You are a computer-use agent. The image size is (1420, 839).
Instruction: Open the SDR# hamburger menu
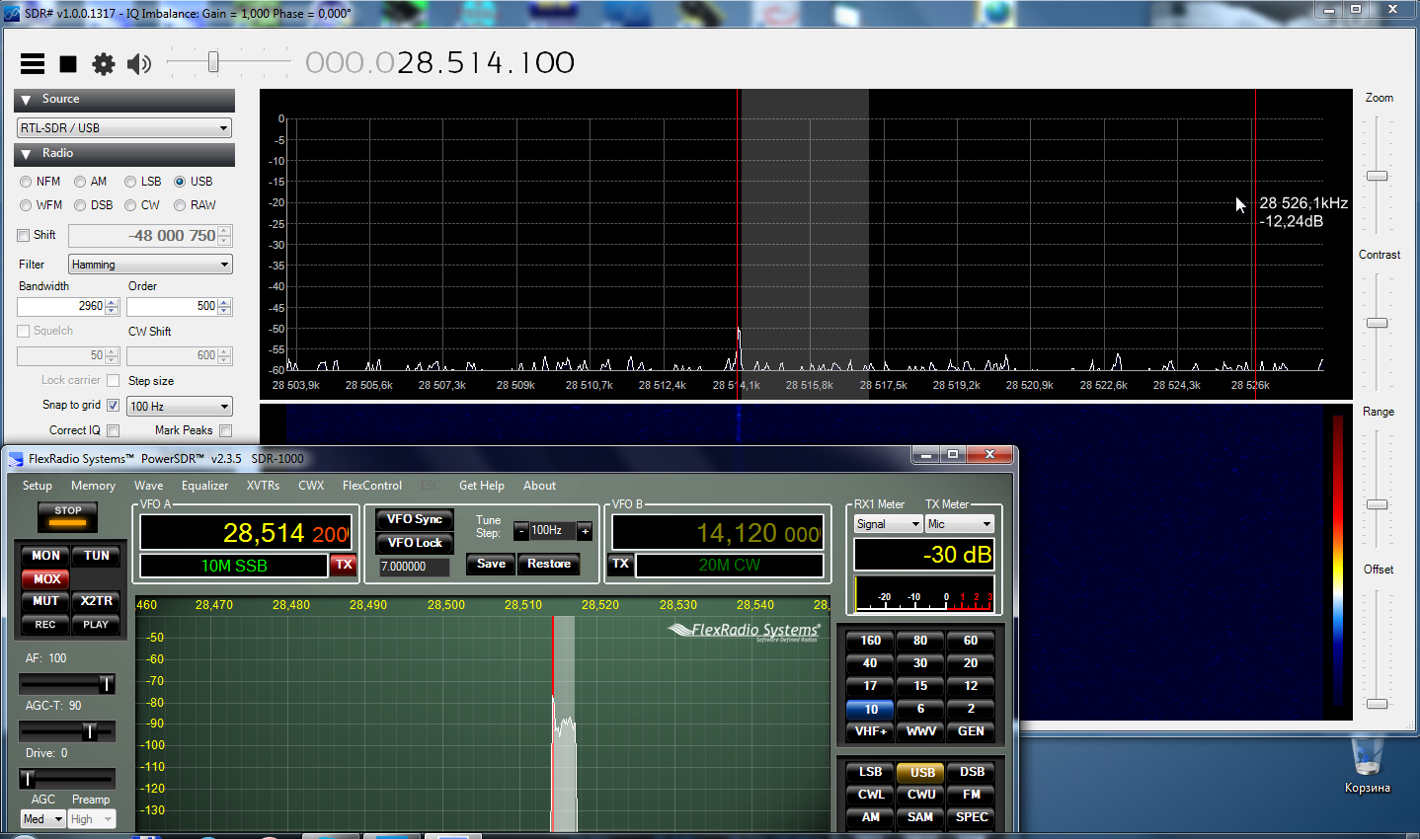point(33,64)
